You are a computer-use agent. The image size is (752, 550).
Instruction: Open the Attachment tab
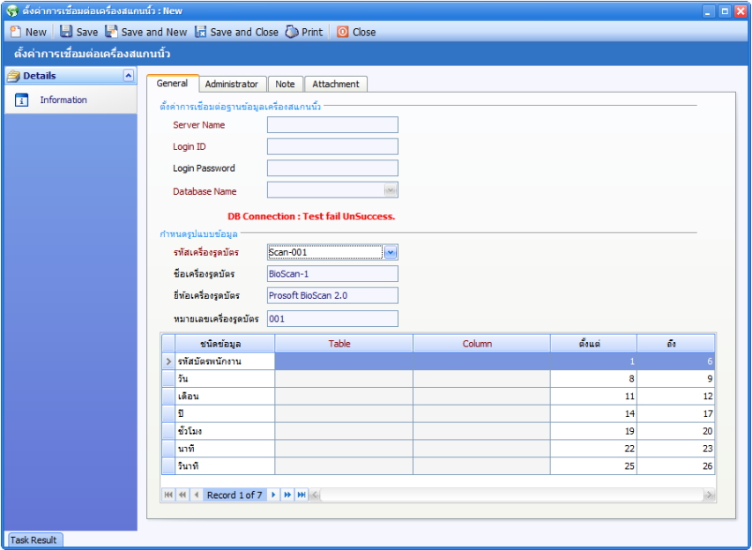tap(336, 84)
